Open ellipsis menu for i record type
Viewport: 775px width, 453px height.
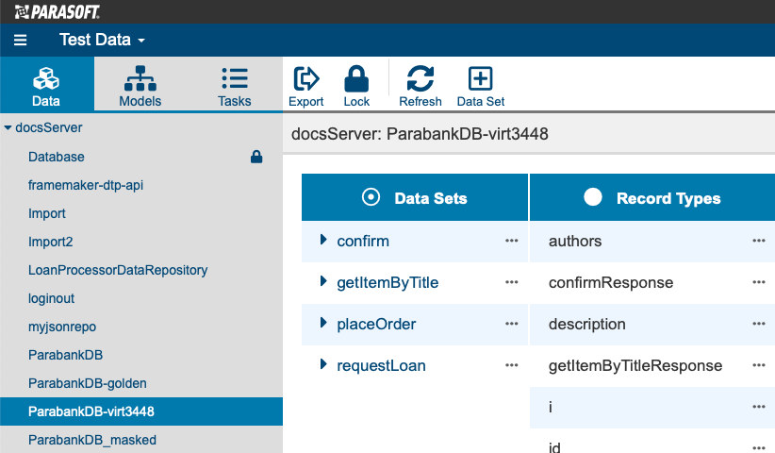pos(759,407)
